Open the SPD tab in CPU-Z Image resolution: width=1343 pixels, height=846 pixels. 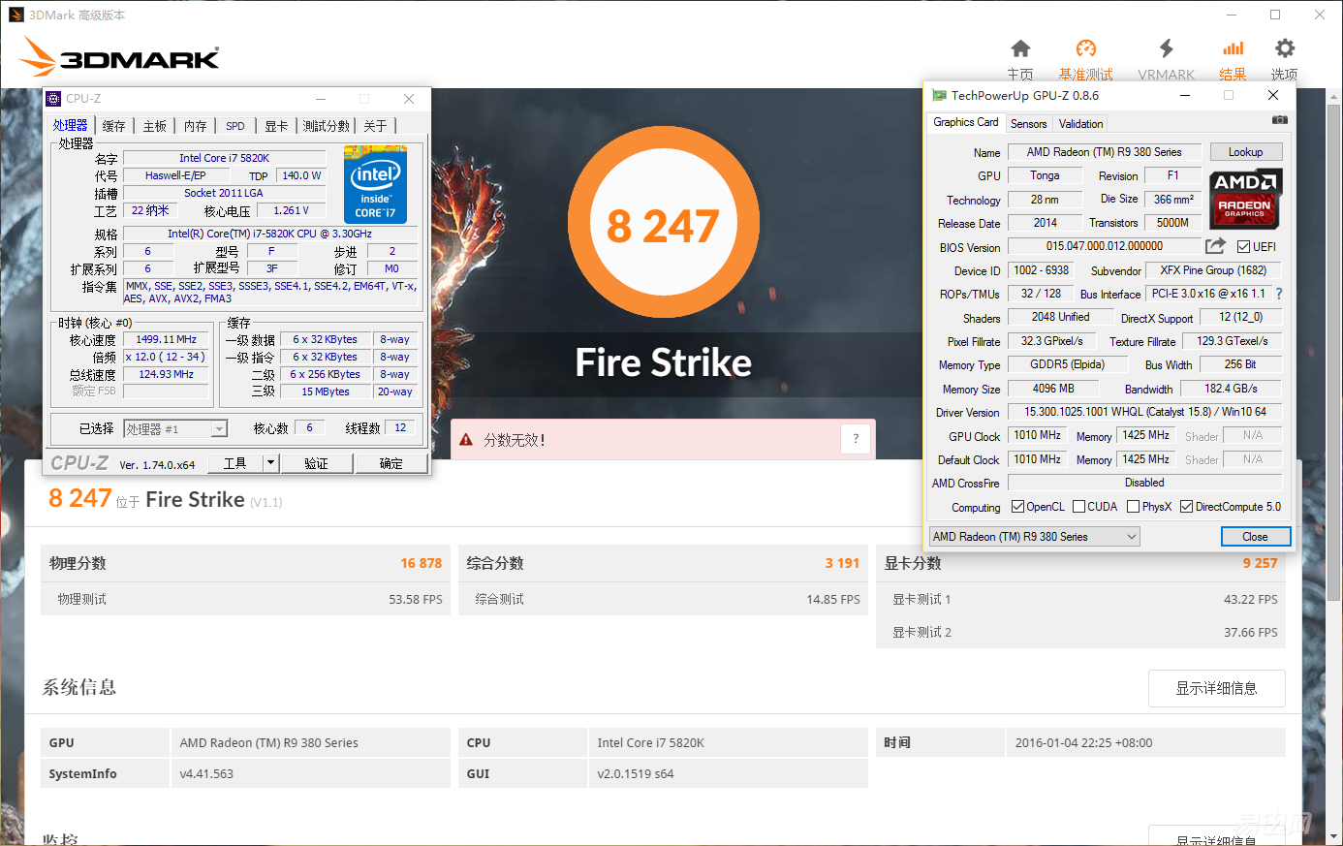[235, 126]
